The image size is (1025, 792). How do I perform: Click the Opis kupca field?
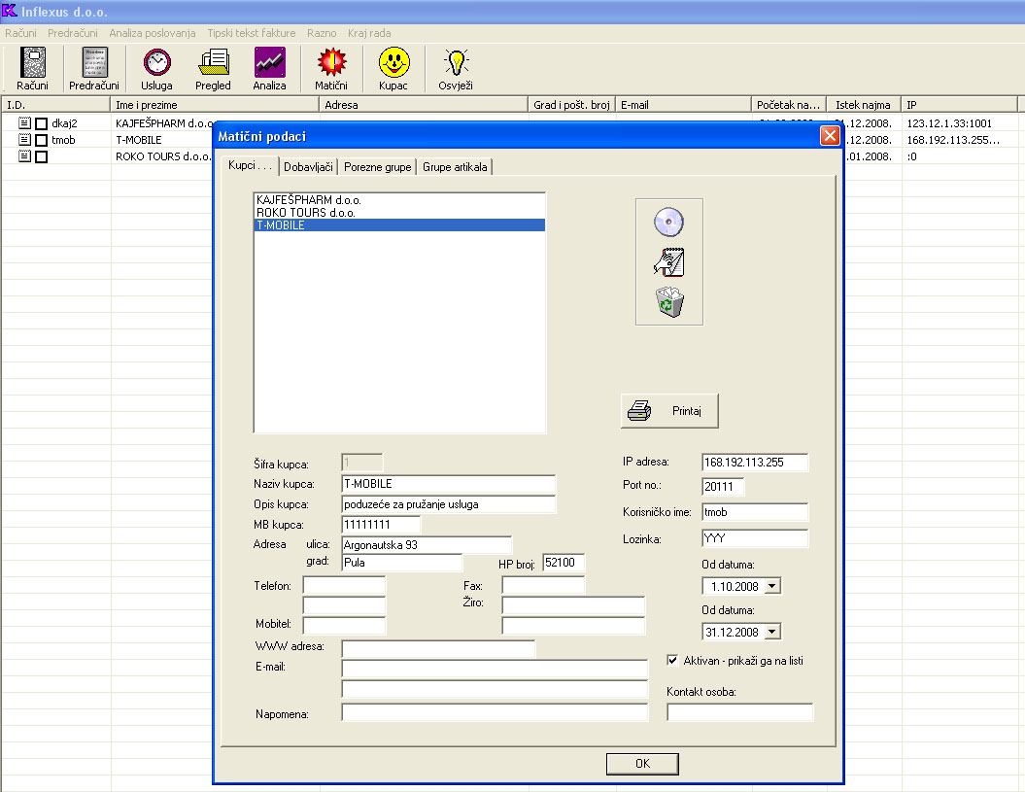pyautogui.click(x=449, y=504)
